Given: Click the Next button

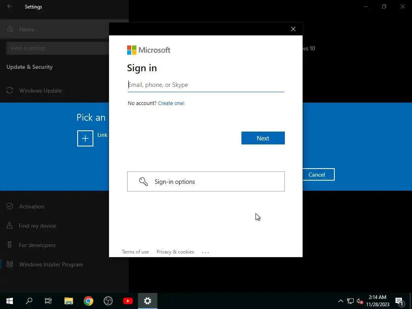Looking at the screenshot, I should tap(263, 138).
